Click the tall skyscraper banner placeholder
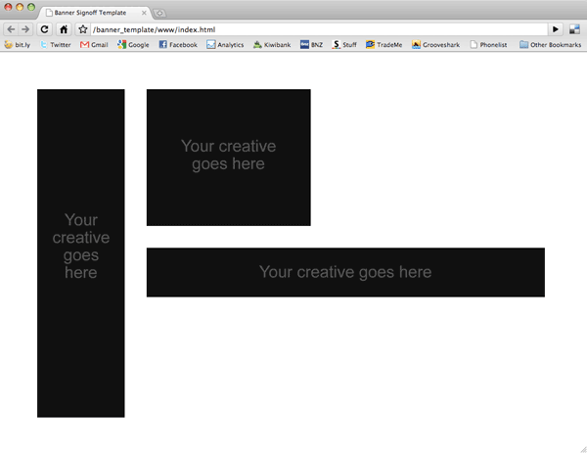The width and height of the screenshot is (587, 453). 81,253
